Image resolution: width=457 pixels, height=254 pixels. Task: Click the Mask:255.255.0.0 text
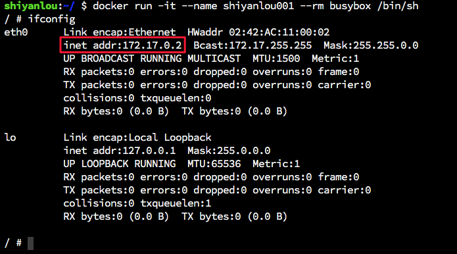tap(371, 45)
